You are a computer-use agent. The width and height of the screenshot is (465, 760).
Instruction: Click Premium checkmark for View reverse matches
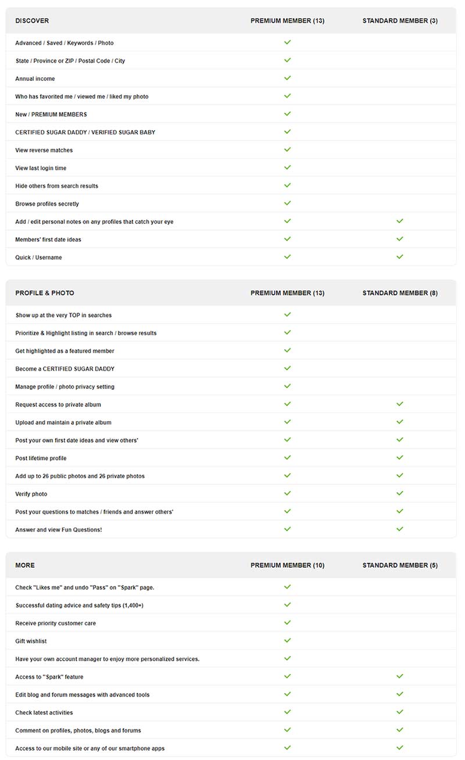click(287, 150)
